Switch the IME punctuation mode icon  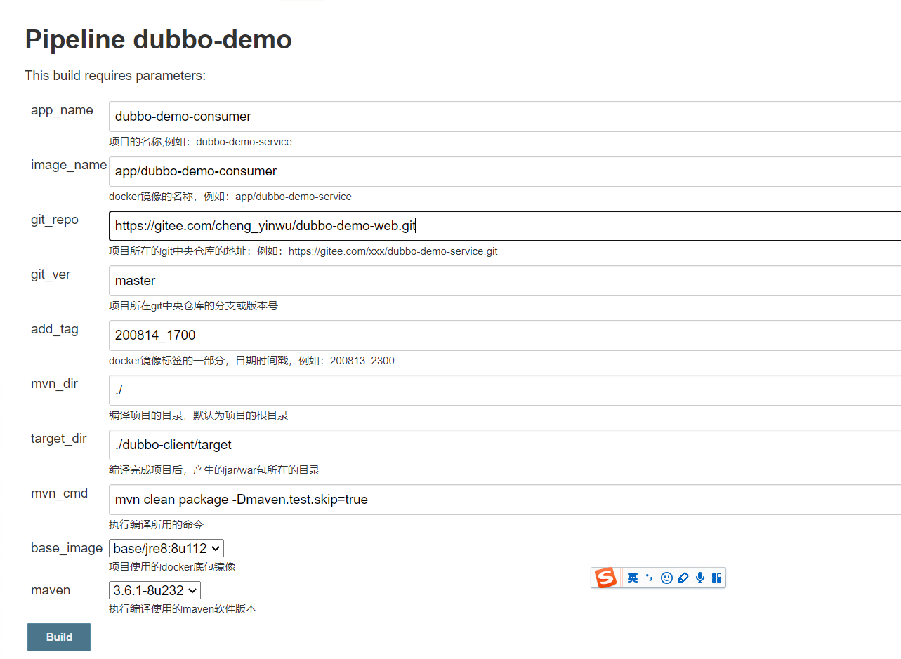(x=650, y=578)
